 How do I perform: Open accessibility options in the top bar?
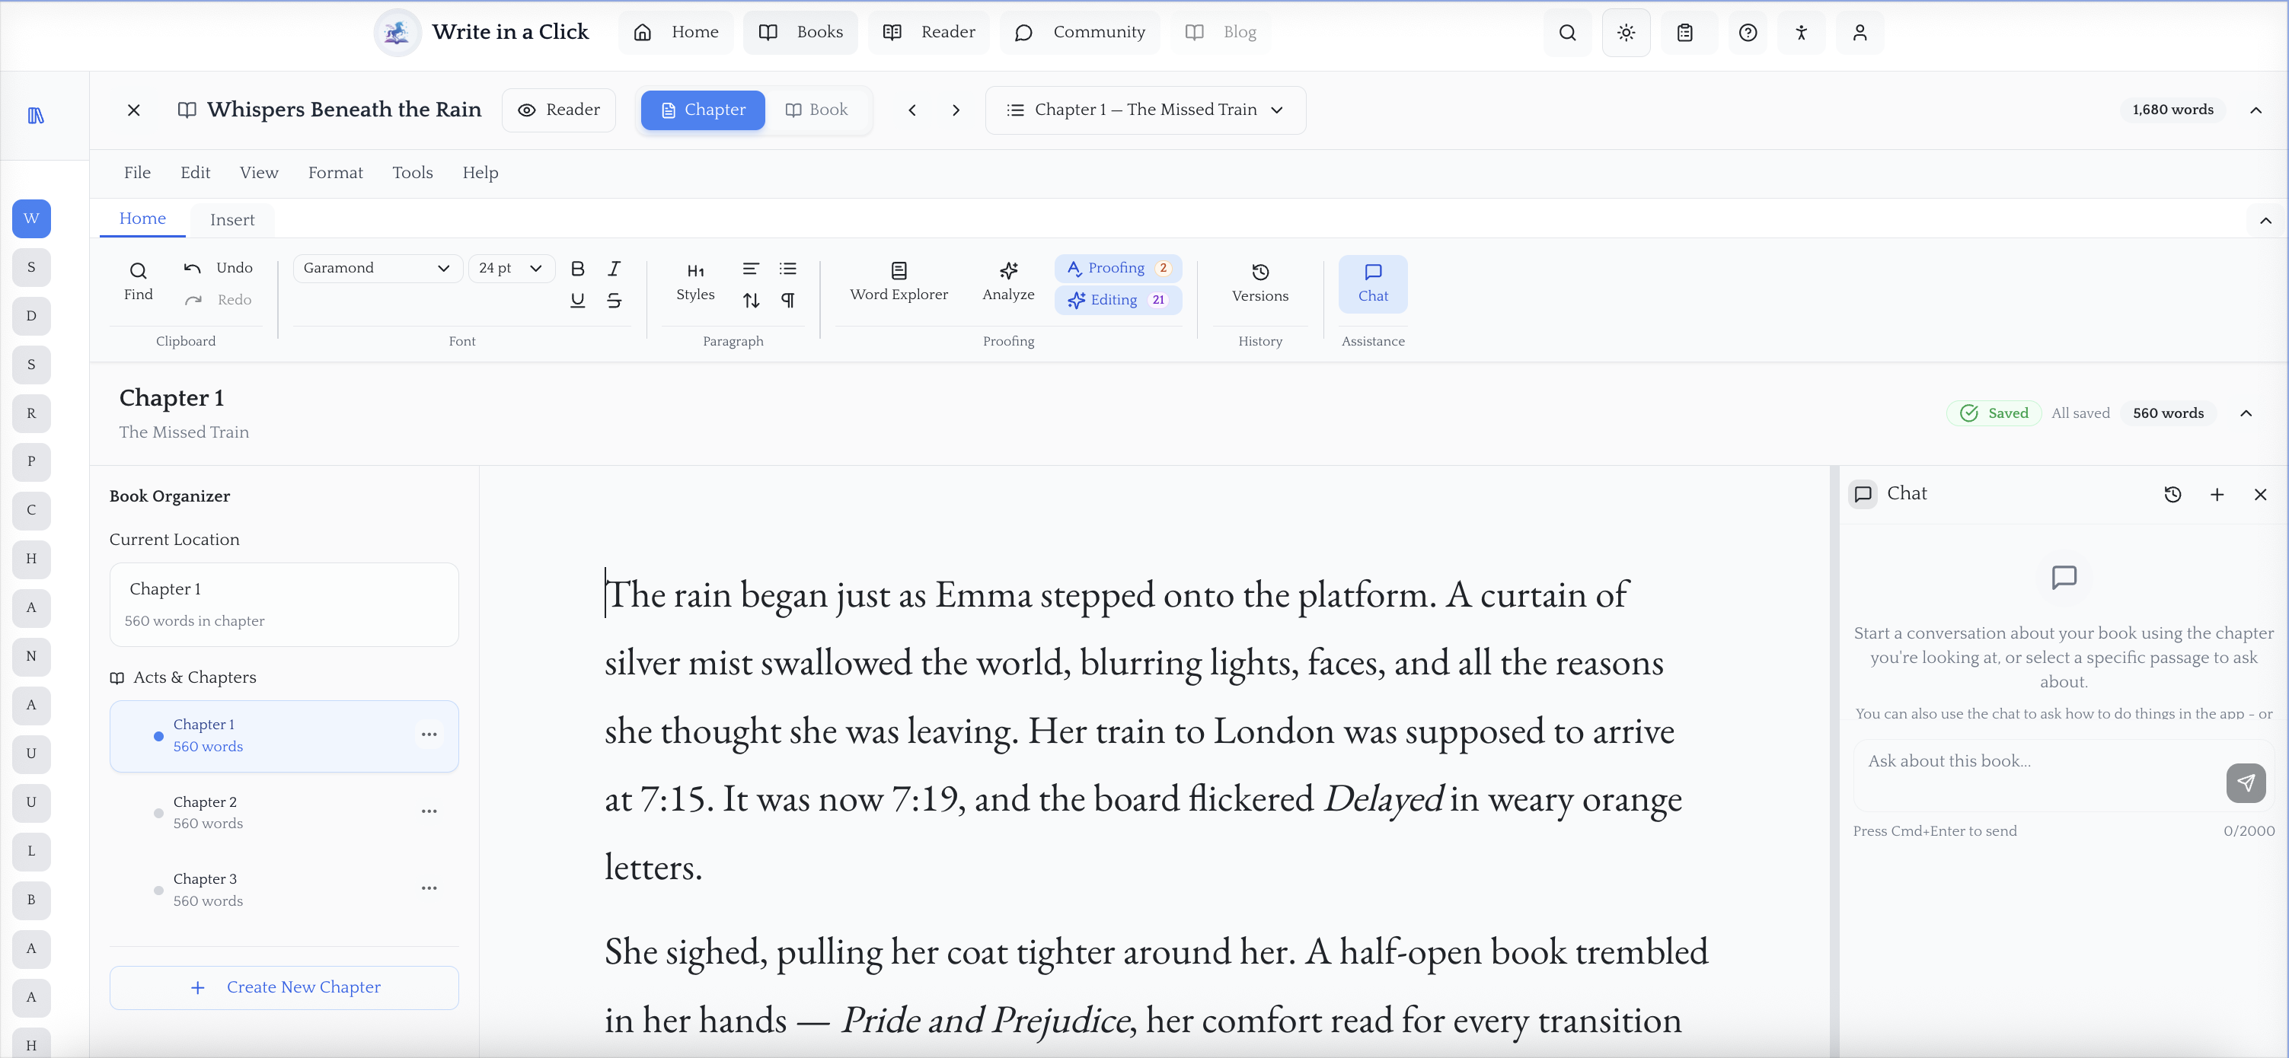(x=1801, y=32)
